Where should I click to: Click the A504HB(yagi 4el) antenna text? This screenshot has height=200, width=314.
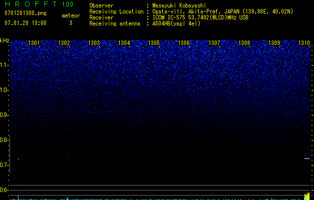(176, 23)
